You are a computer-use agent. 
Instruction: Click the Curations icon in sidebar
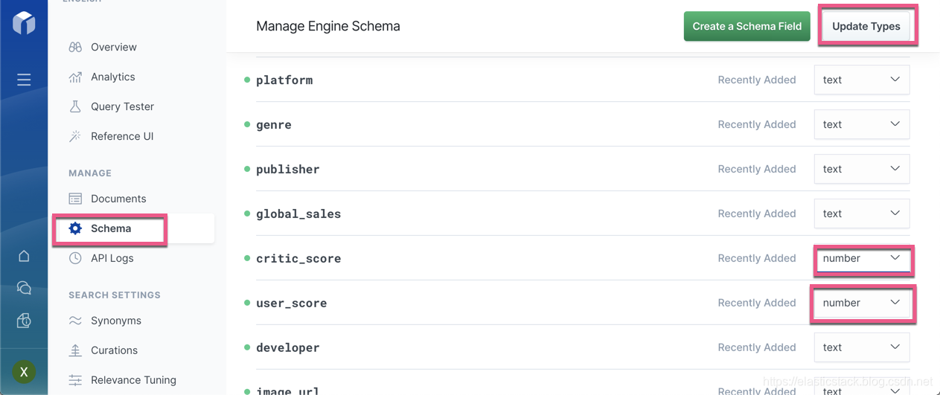click(x=75, y=350)
